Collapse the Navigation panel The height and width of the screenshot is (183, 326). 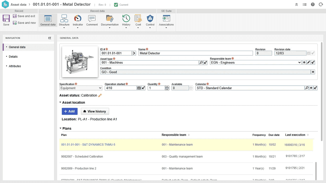tap(50, 38)
